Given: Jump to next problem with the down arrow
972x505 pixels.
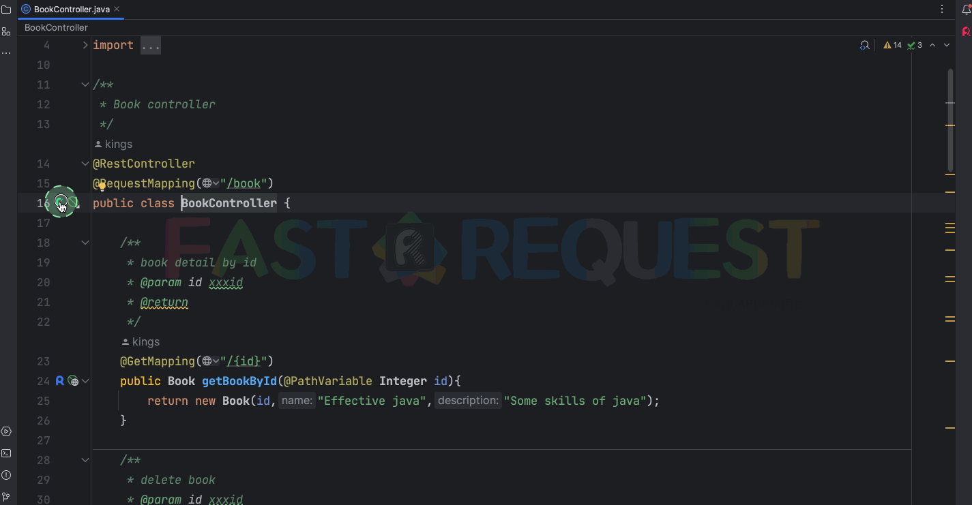Looking at the screenshot, I should 947,44.
